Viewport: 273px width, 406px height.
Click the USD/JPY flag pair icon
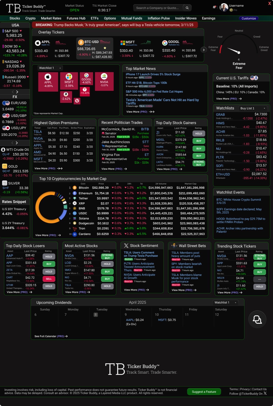[x=6, y=128]
